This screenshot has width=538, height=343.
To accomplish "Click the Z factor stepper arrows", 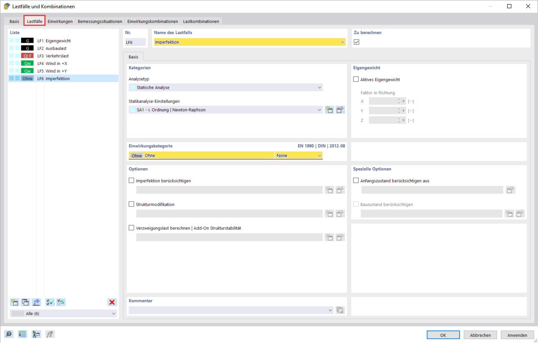I will pos(399,120).
